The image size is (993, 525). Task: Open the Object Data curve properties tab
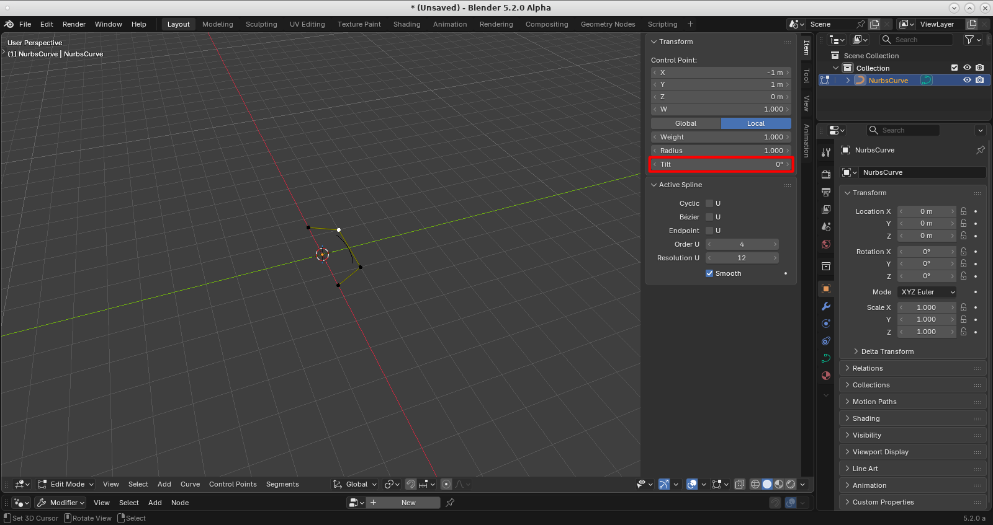point(826,358)
